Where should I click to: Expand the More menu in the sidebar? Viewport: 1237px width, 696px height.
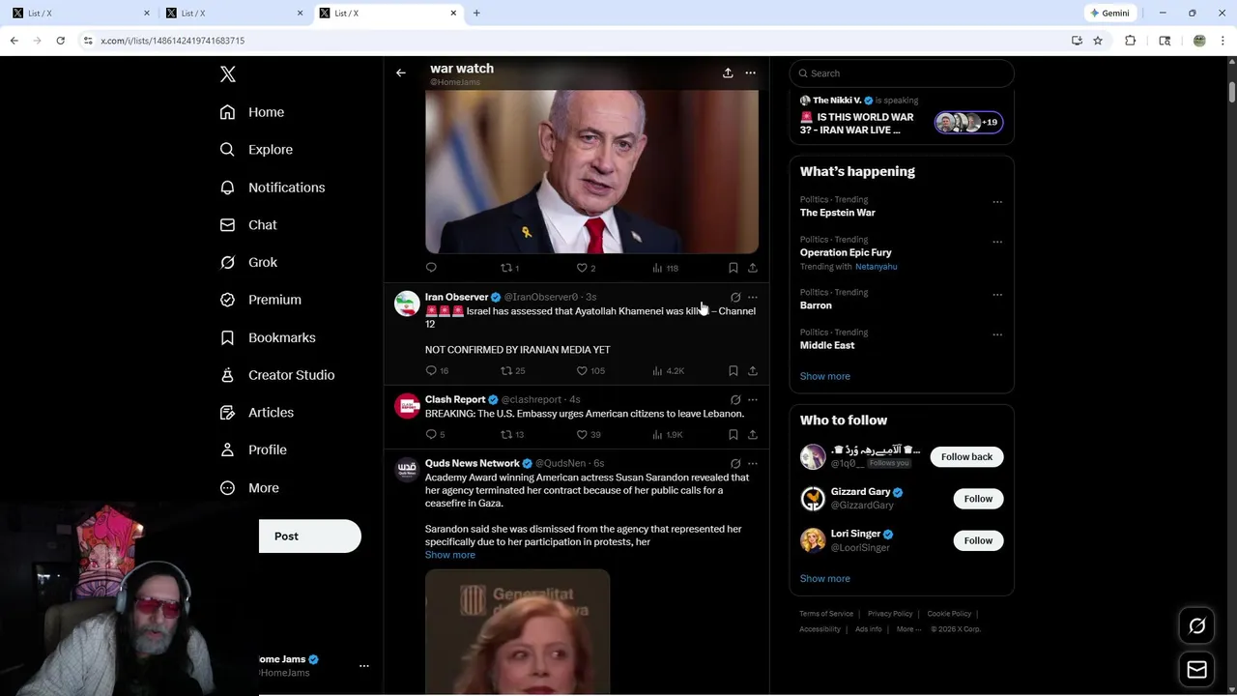[249, 488]
